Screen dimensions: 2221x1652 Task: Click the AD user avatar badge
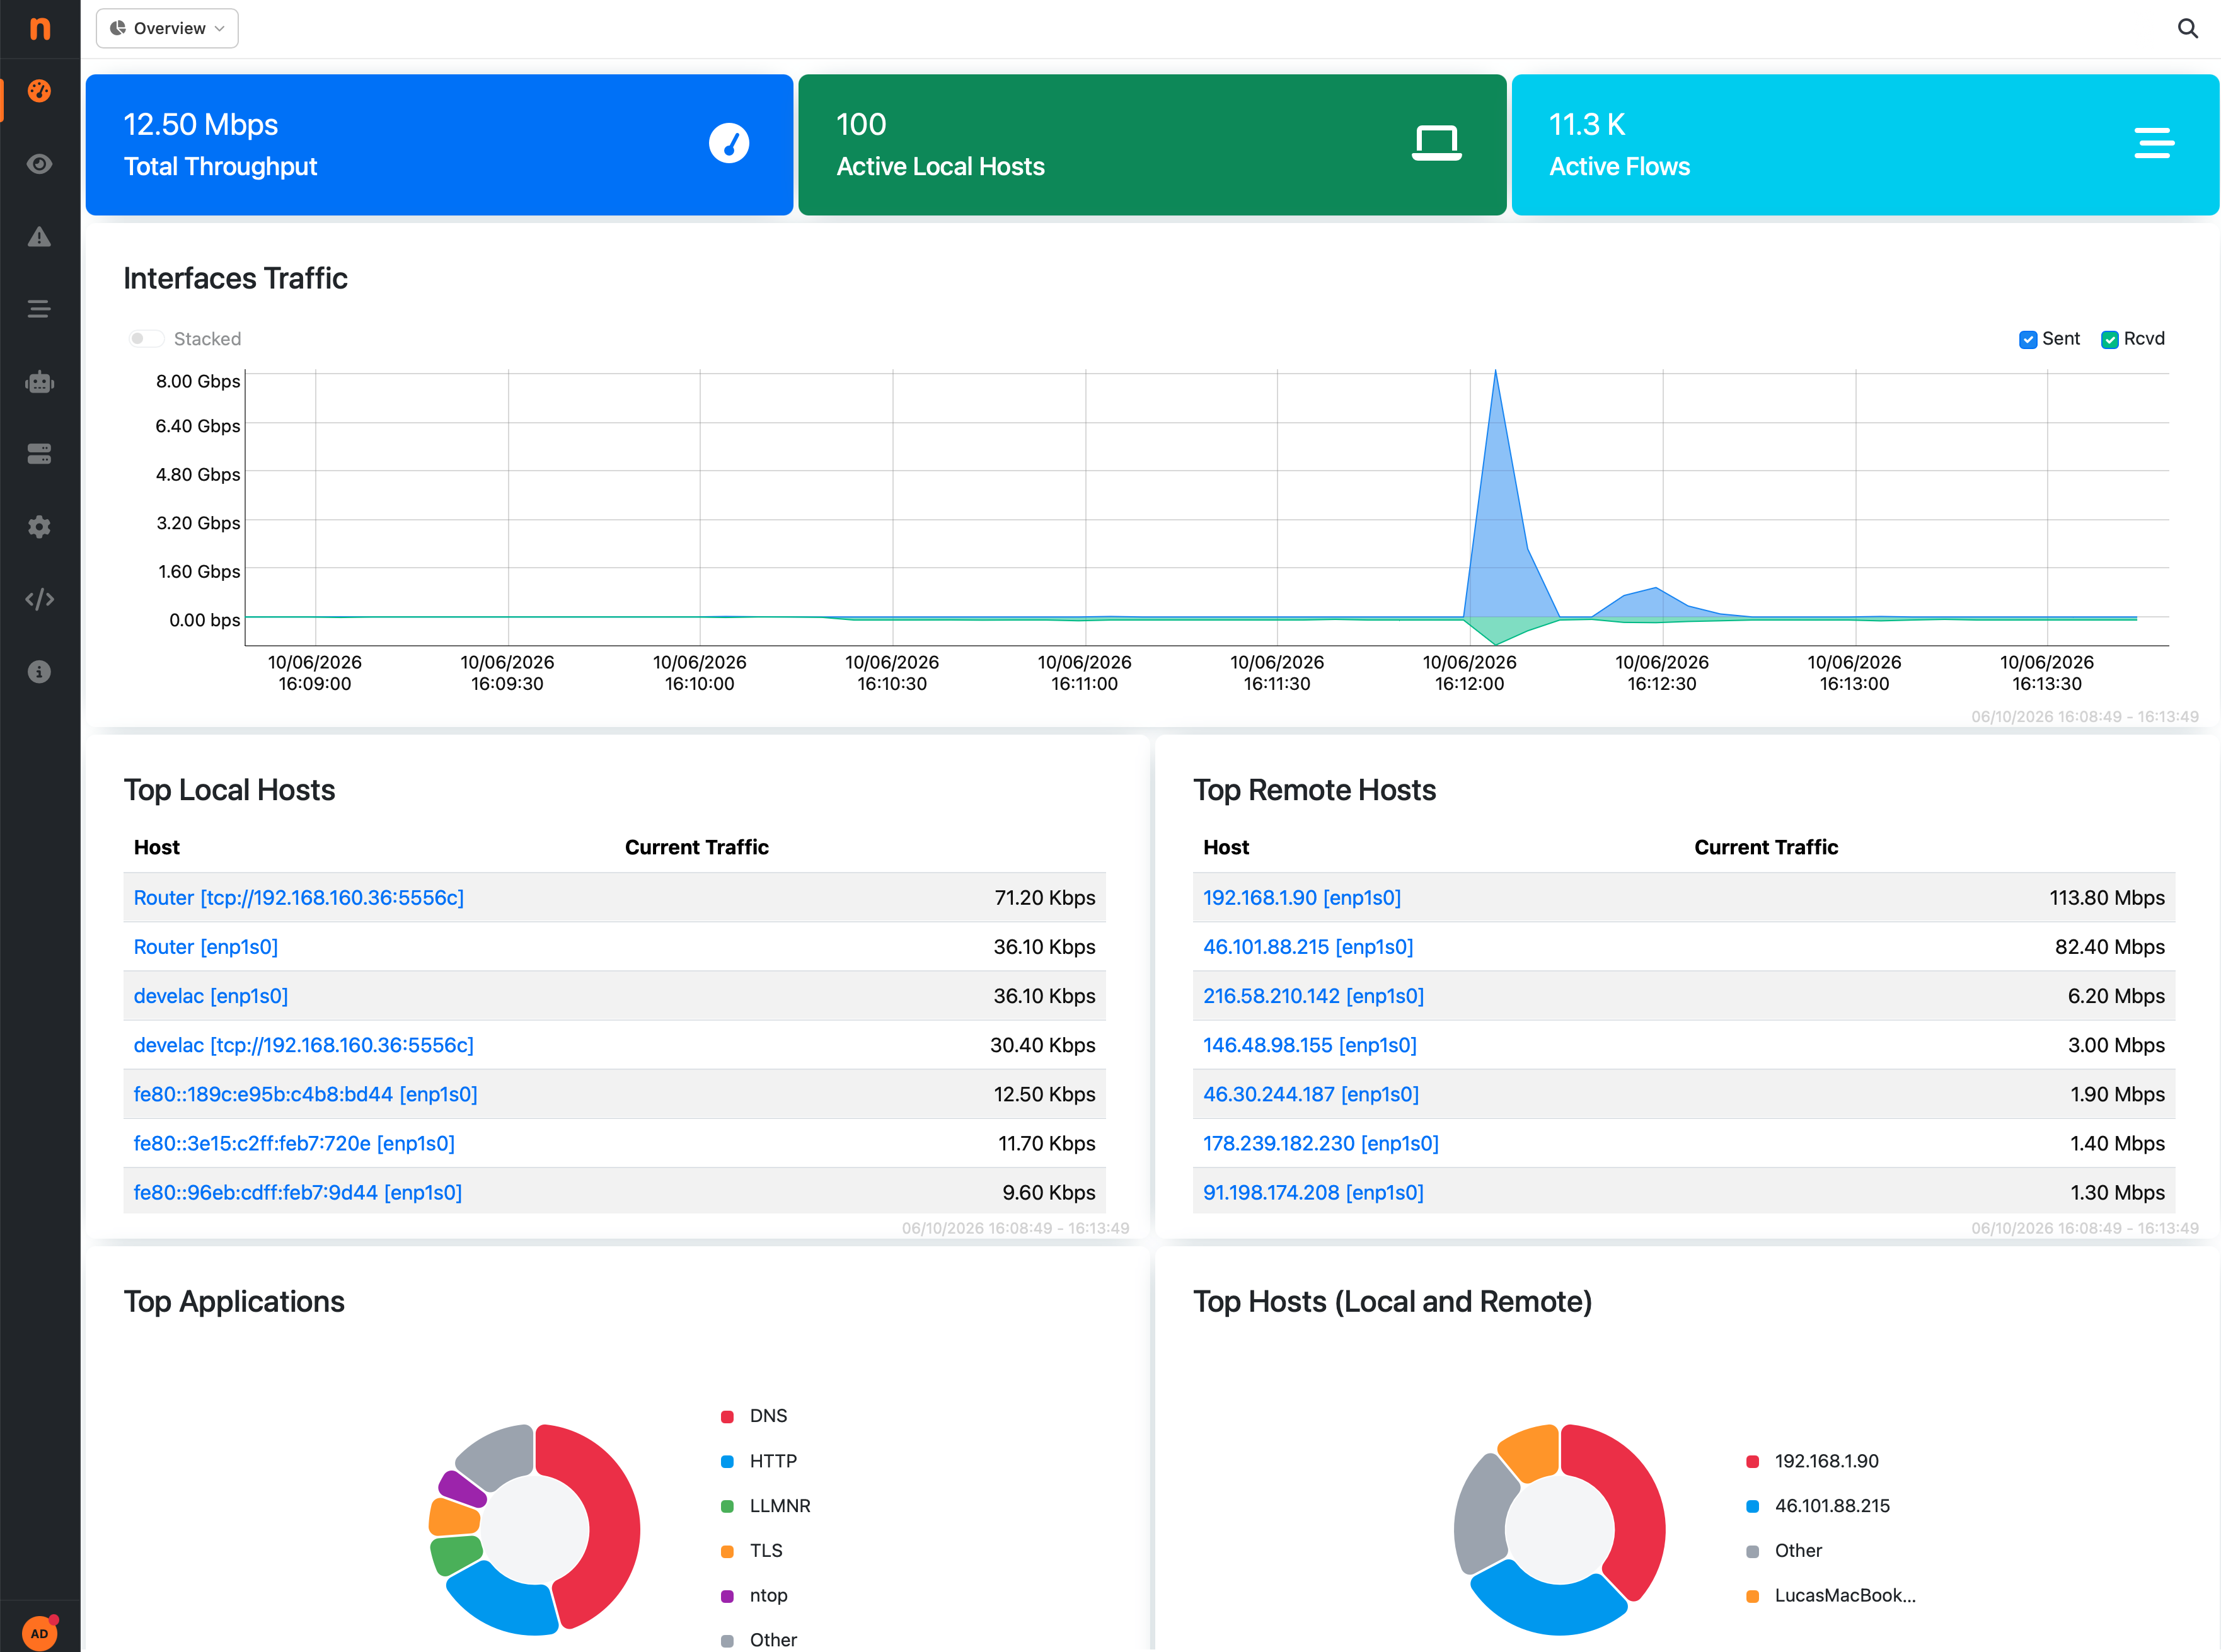tap(39, 1633)
